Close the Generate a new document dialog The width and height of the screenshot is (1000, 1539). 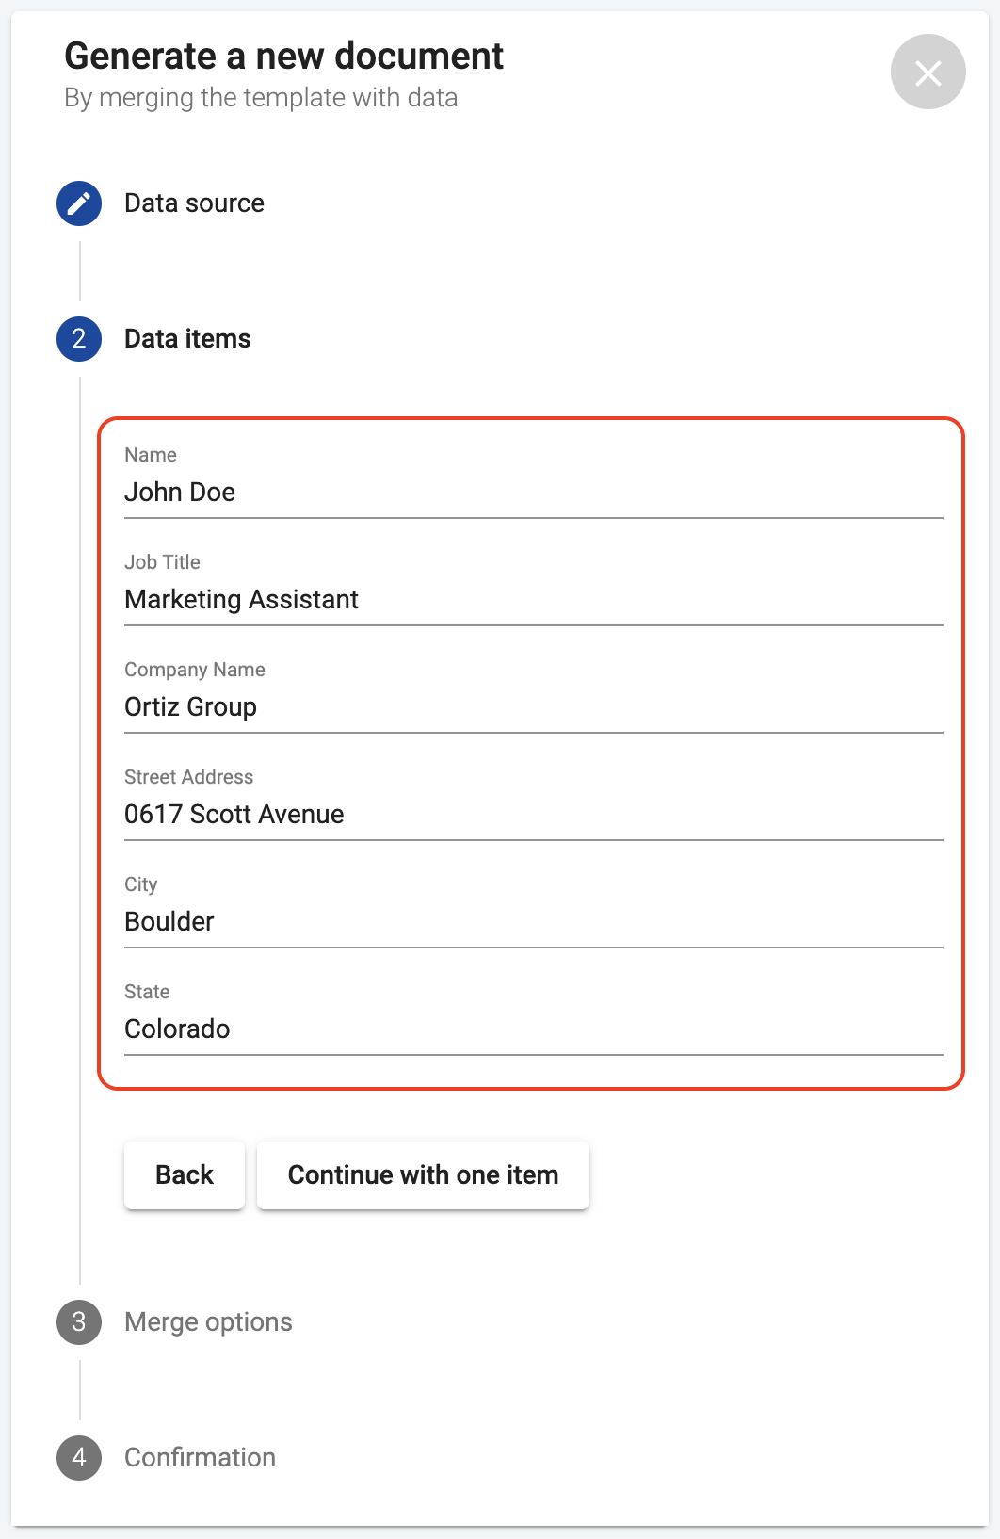click(x=927, y=73)
